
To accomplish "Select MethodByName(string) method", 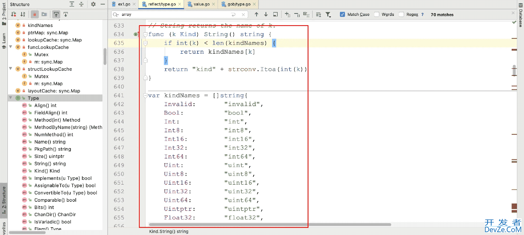I will pyautogui.click(x=68, y=127).
